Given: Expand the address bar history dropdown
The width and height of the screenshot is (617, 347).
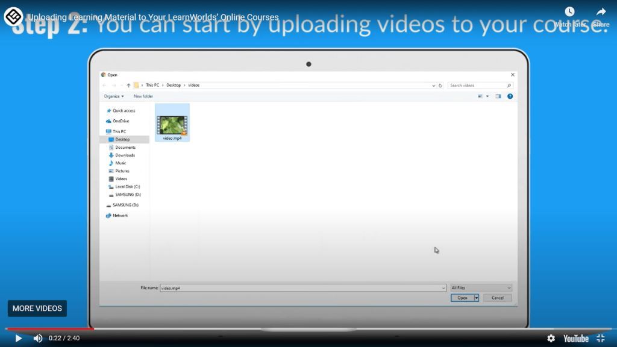Looking at the screenshot, I should pos(433,86).
